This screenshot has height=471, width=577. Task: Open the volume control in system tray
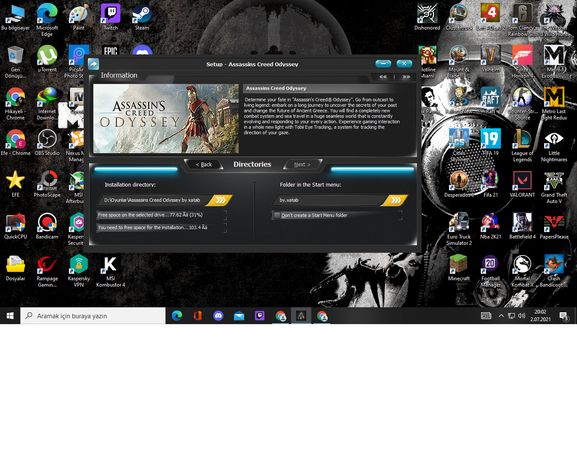tap(522, 316)
